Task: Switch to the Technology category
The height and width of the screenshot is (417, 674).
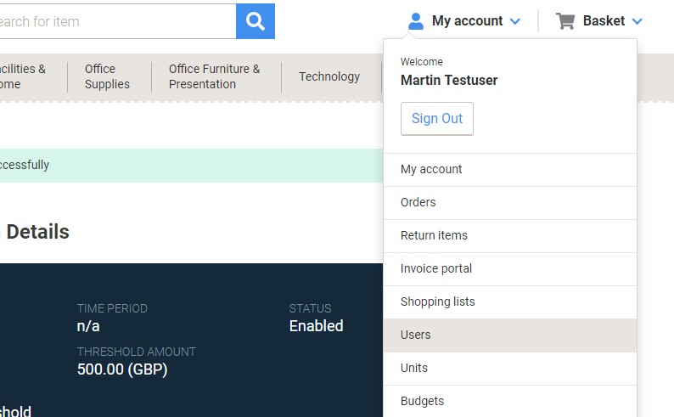Action: [x=329, y=76]
